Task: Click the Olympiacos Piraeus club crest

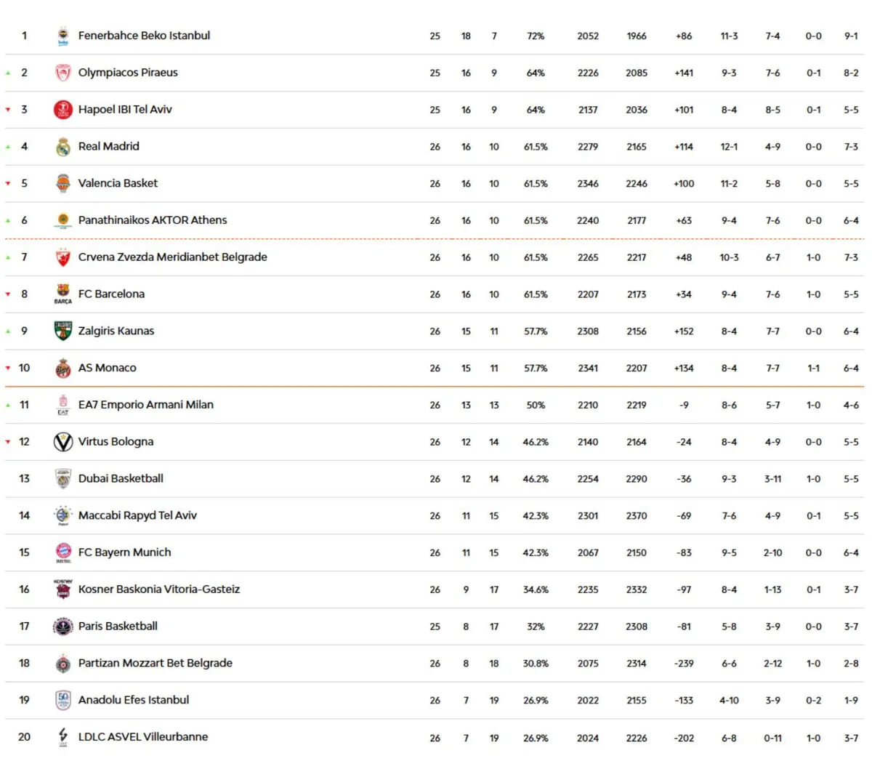Action: [x=63, y=73]
